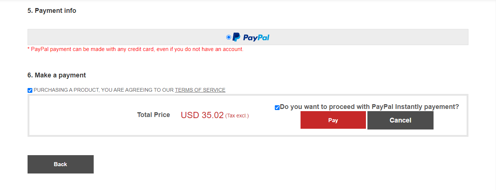
Task: Click the '5. Payment info' heading
Action: (x=52, y=11)
